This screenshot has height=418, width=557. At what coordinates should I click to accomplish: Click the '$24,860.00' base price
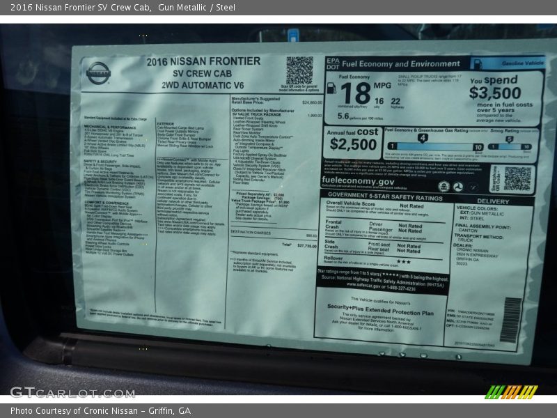pos(312,102)
